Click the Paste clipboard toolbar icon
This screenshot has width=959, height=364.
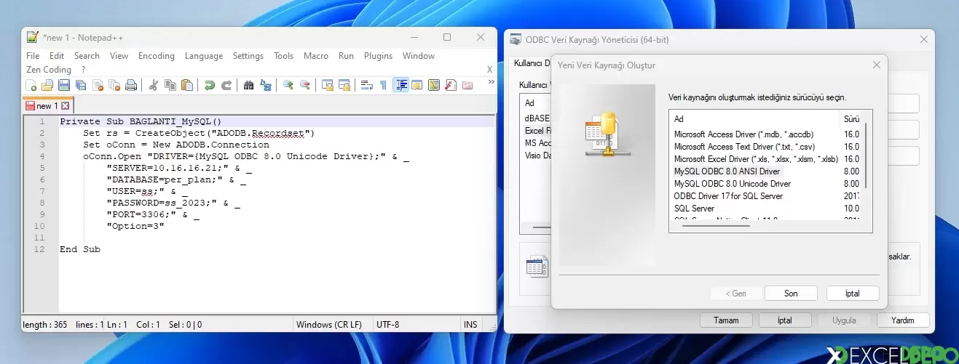coord(187,85)
